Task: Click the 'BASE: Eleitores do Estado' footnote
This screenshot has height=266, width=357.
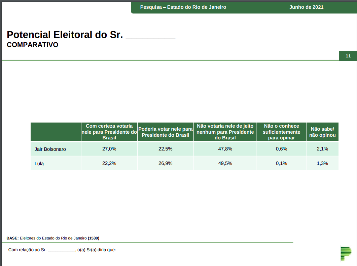Action: 53,238
